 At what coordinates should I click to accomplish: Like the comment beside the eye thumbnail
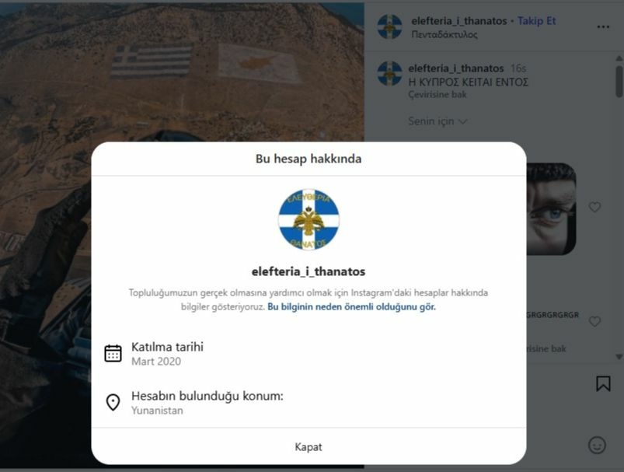tap(594, 207)
